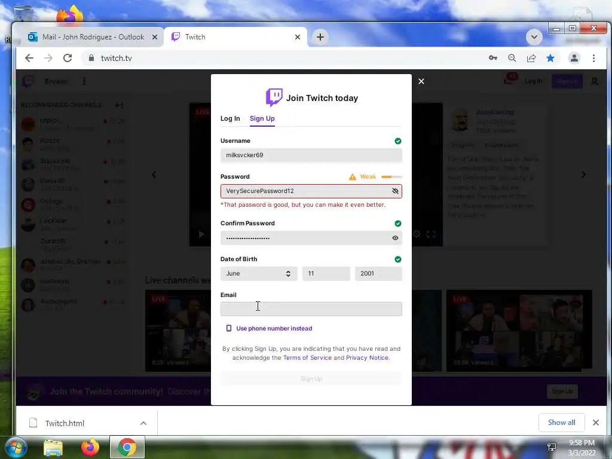Click the birth day field 11
Viewport: 612px width, 459px height.
326,274
